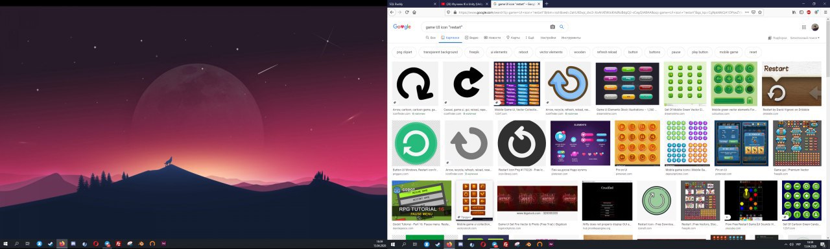This screenshot has height=249, width=830.
Task: Search by image with camera icon
Action: (552, 27)
